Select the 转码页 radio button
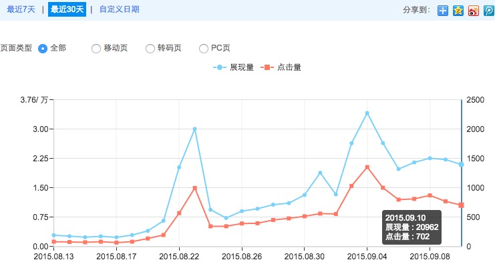This screenshot has height=262, width=495. click(150, 49)
